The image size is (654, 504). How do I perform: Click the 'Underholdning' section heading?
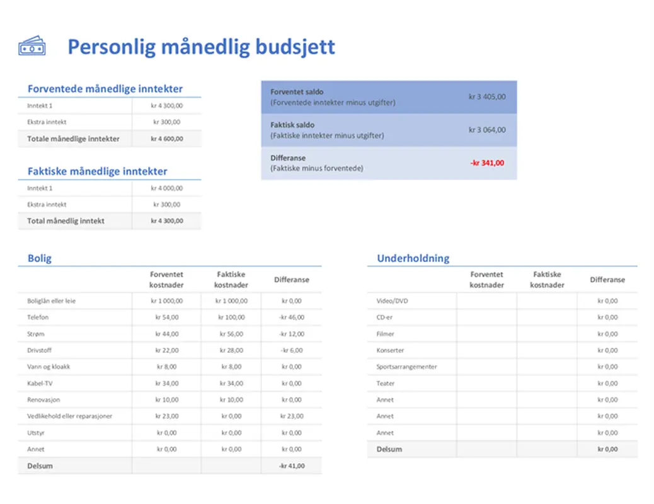click(x=413, y=258)
